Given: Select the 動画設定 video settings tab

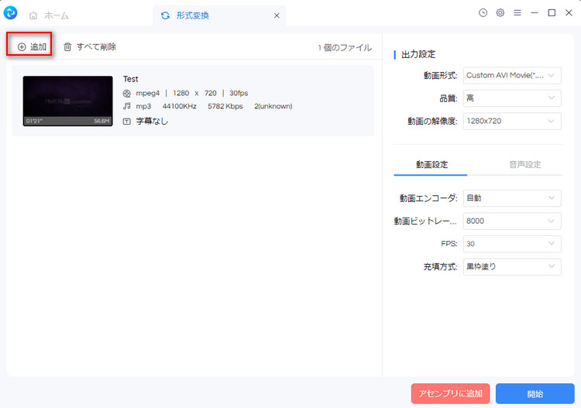Looking at the screenshot, I should tap(431, 165).
